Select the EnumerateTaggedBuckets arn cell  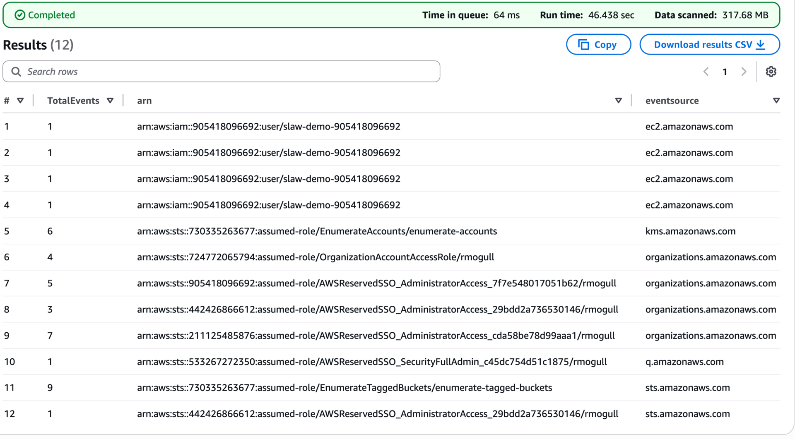(x=344, y=388)
